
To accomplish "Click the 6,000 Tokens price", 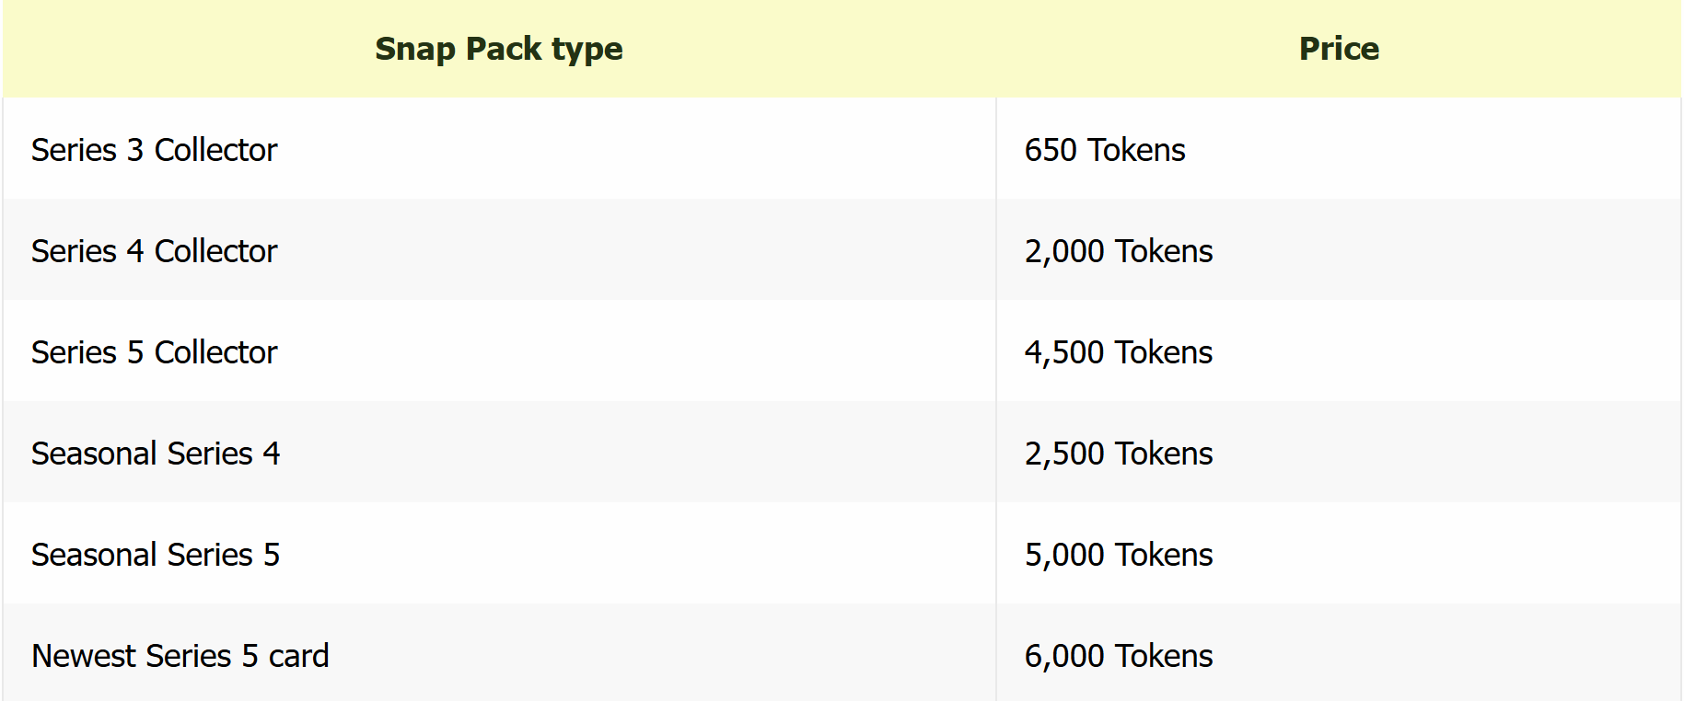I will 1118,656.
